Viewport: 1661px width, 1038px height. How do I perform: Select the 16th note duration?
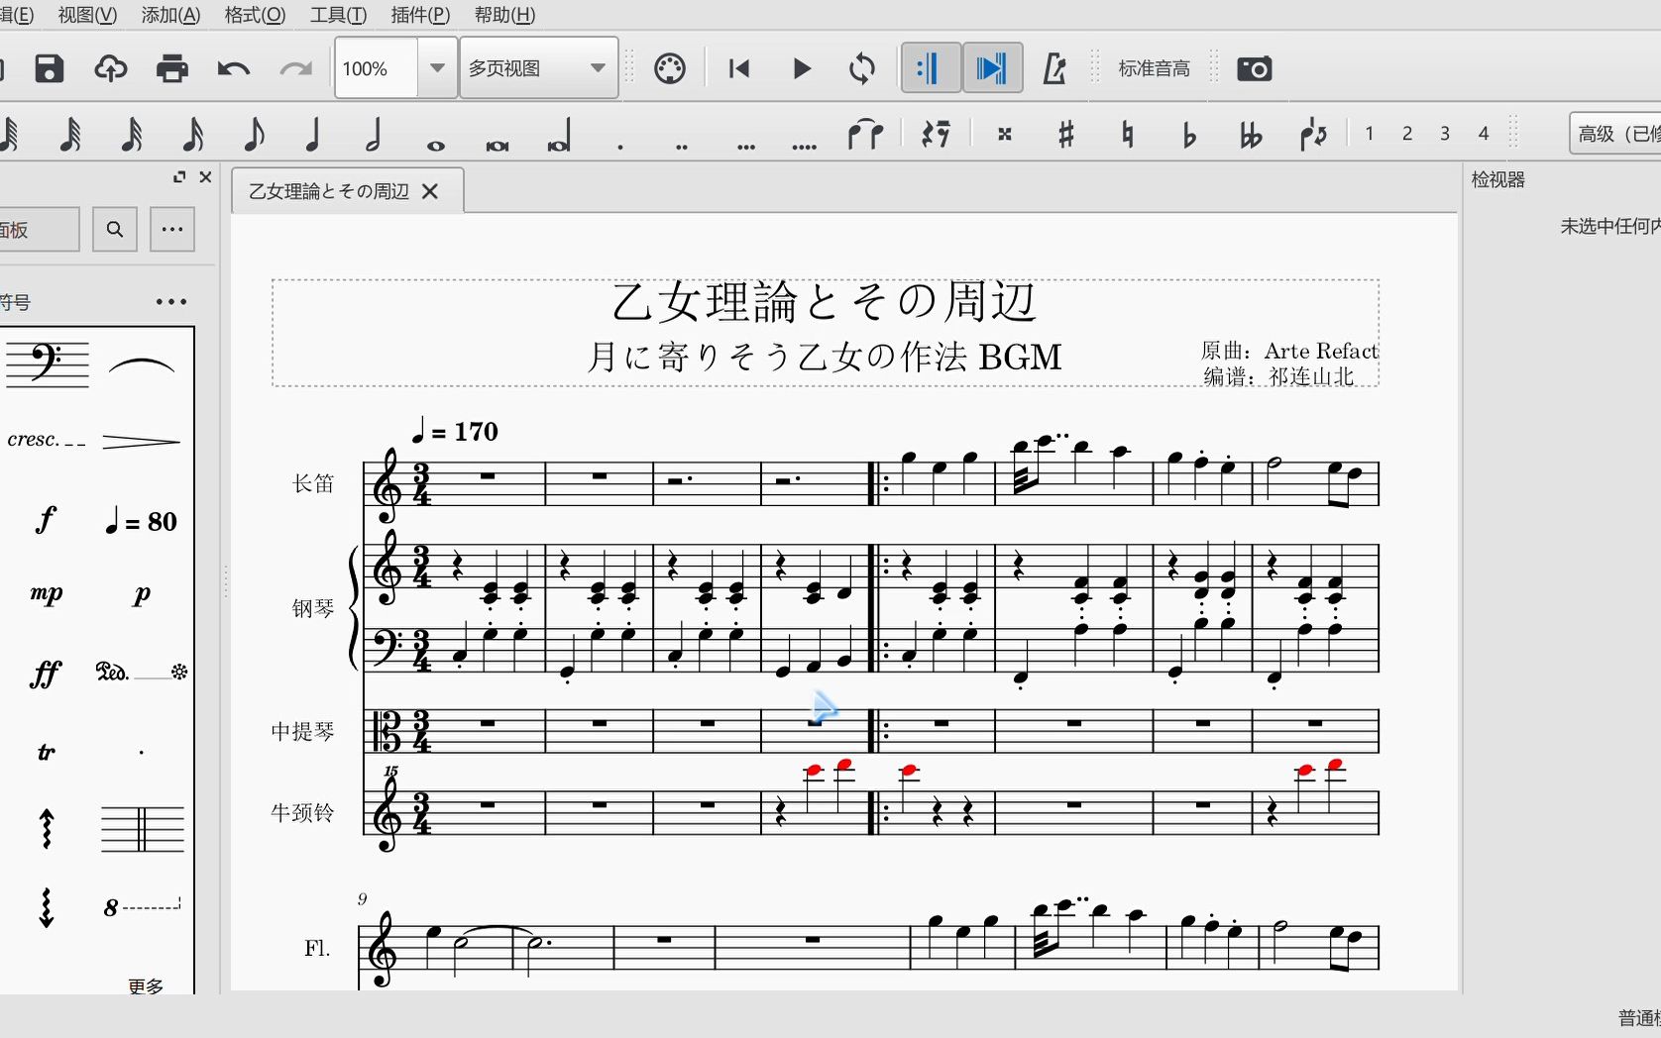coord(192,134)
